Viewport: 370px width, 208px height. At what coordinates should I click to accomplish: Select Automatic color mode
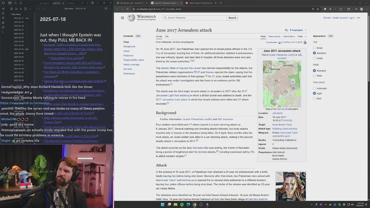(x=314, y=88)
